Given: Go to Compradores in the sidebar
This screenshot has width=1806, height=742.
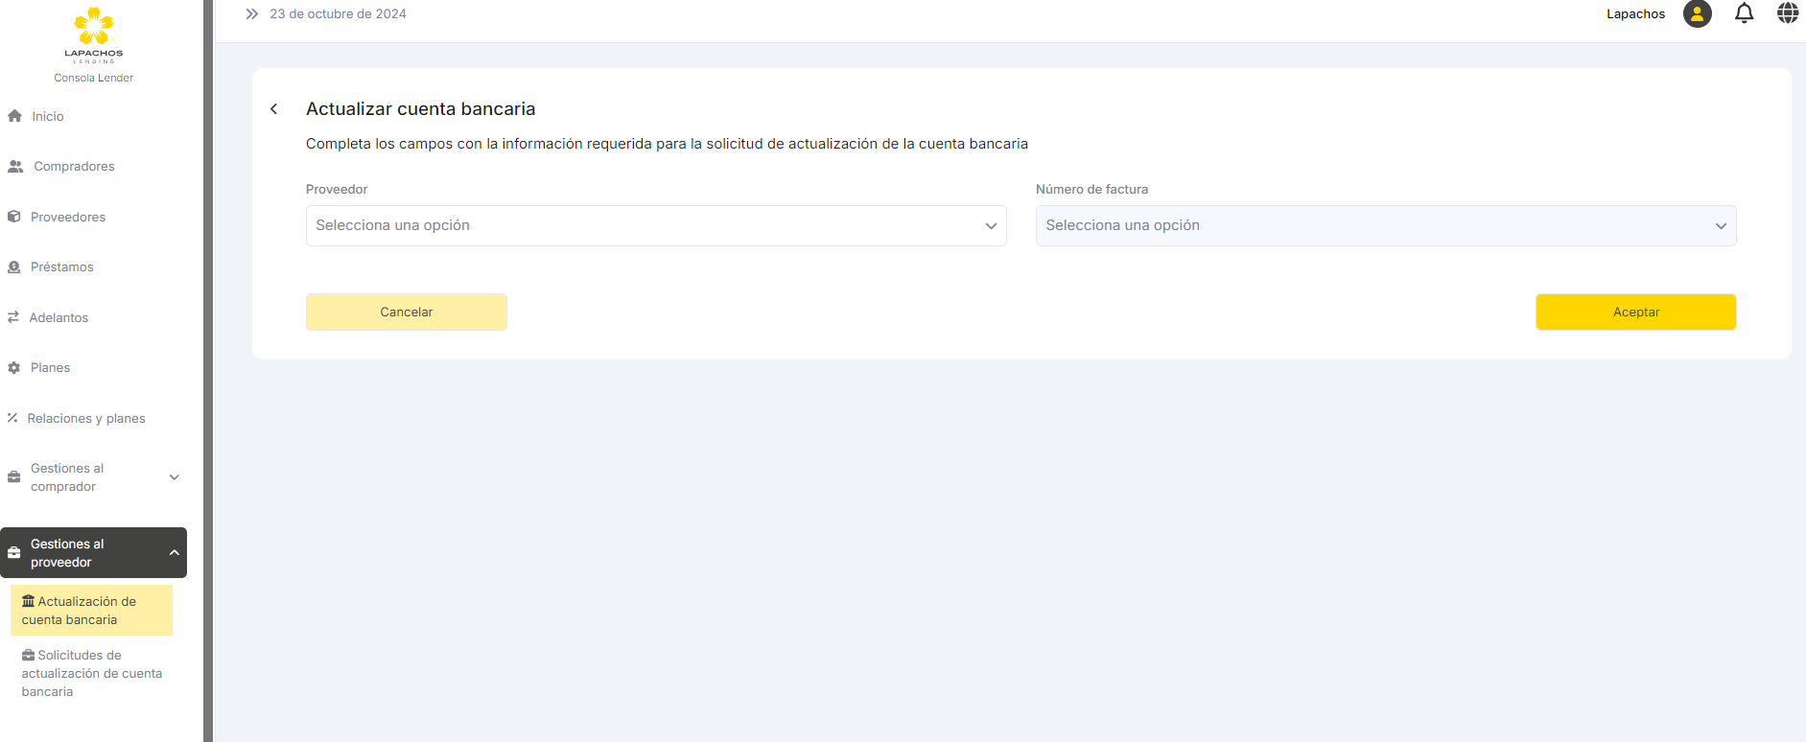Looking at the screenshot, I should [x=74, y=167].
